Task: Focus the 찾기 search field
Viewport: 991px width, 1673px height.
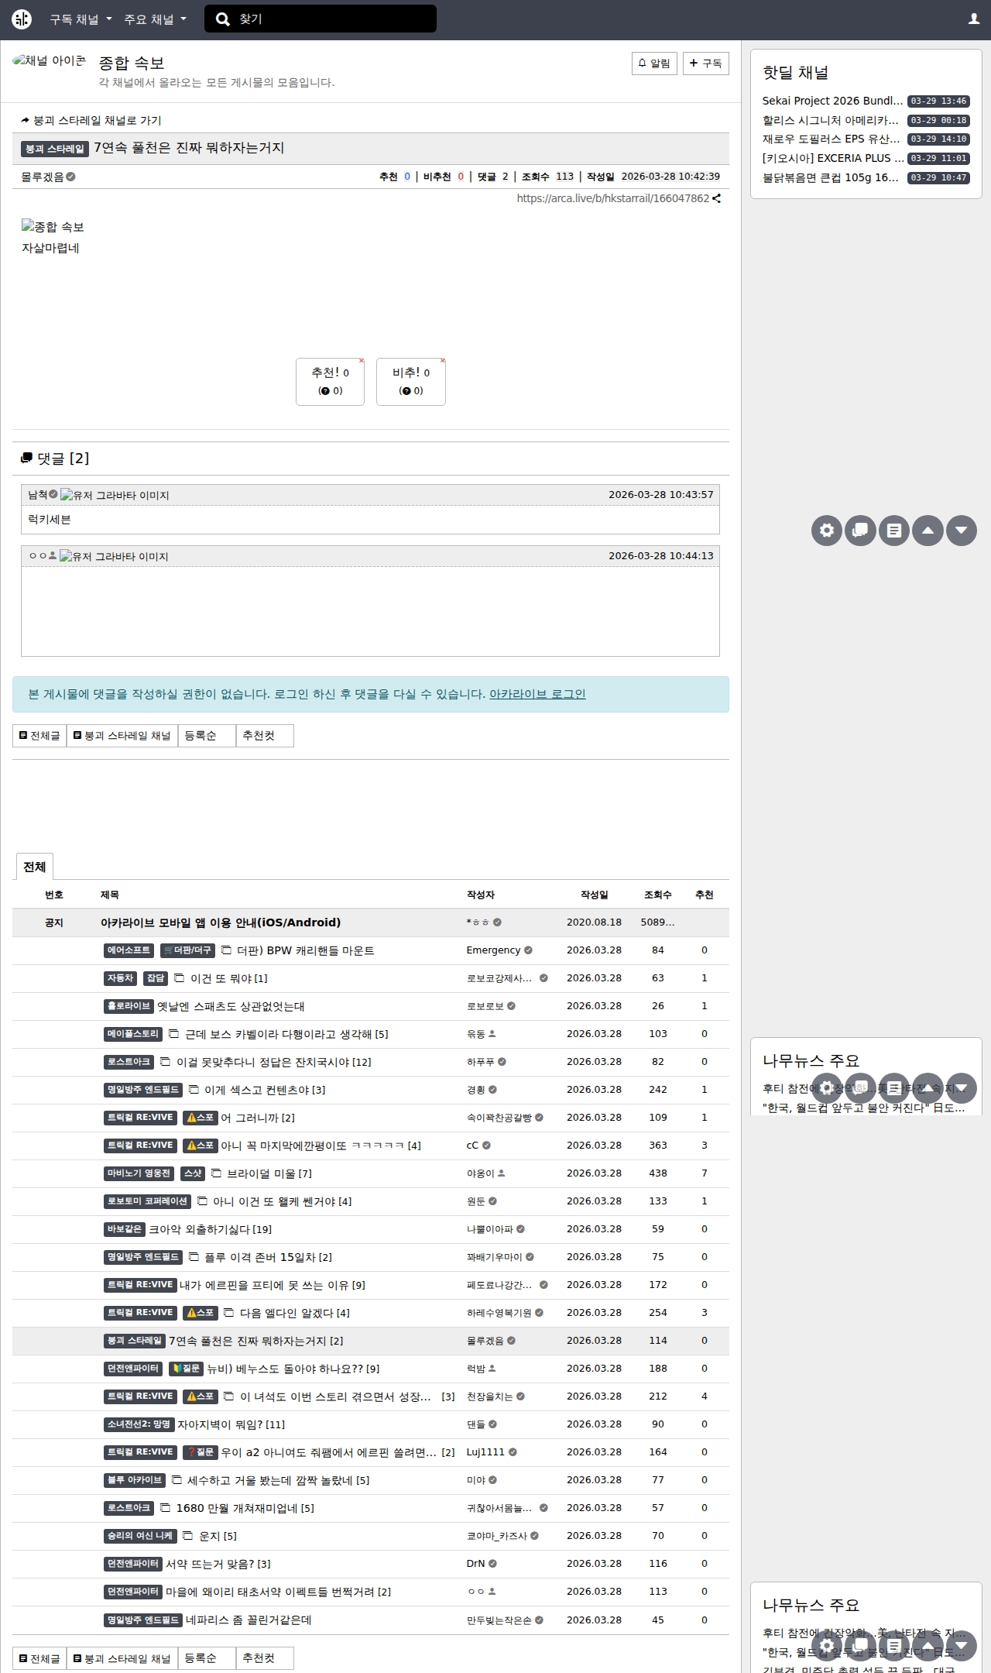Action: [x=321, y=19]
